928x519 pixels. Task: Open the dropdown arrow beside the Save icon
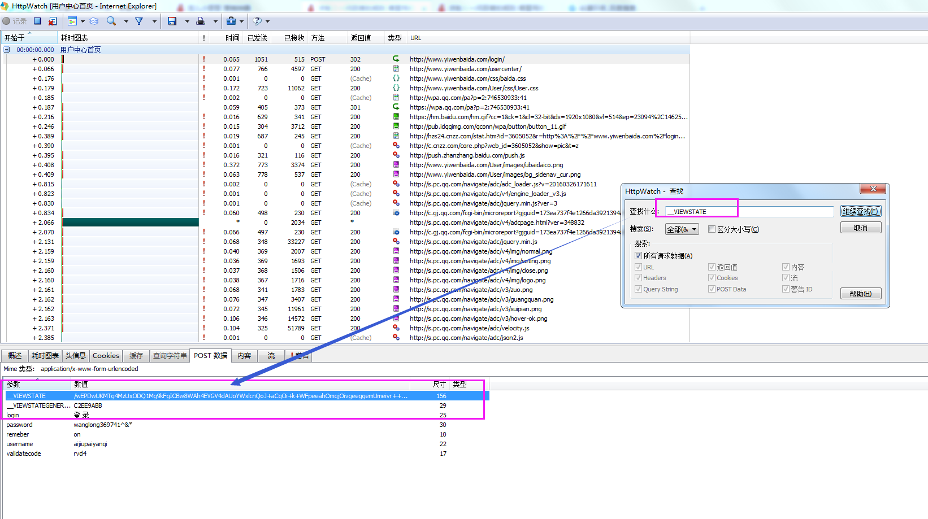pyautogui.click(x=187, y=21)
